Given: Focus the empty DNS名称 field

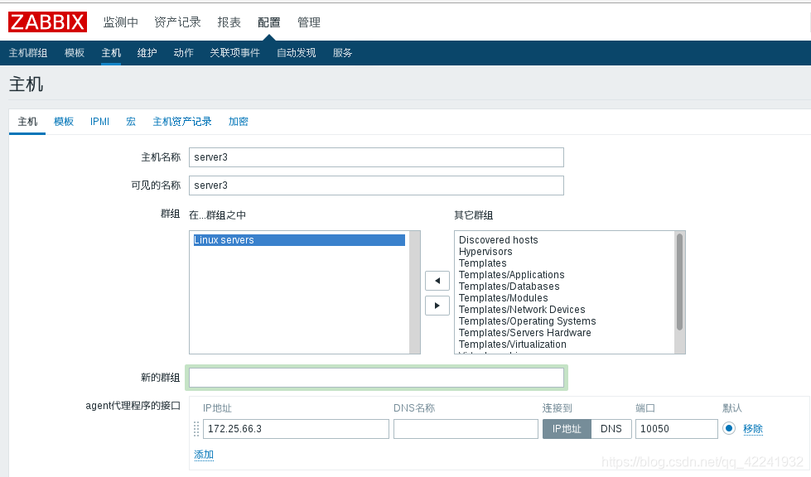Looking at the screenshot, I should (466, 429).
